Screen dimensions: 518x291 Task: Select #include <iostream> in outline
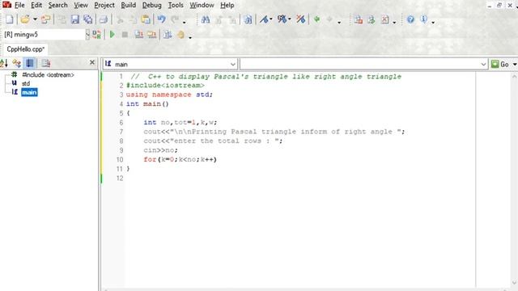48,75
